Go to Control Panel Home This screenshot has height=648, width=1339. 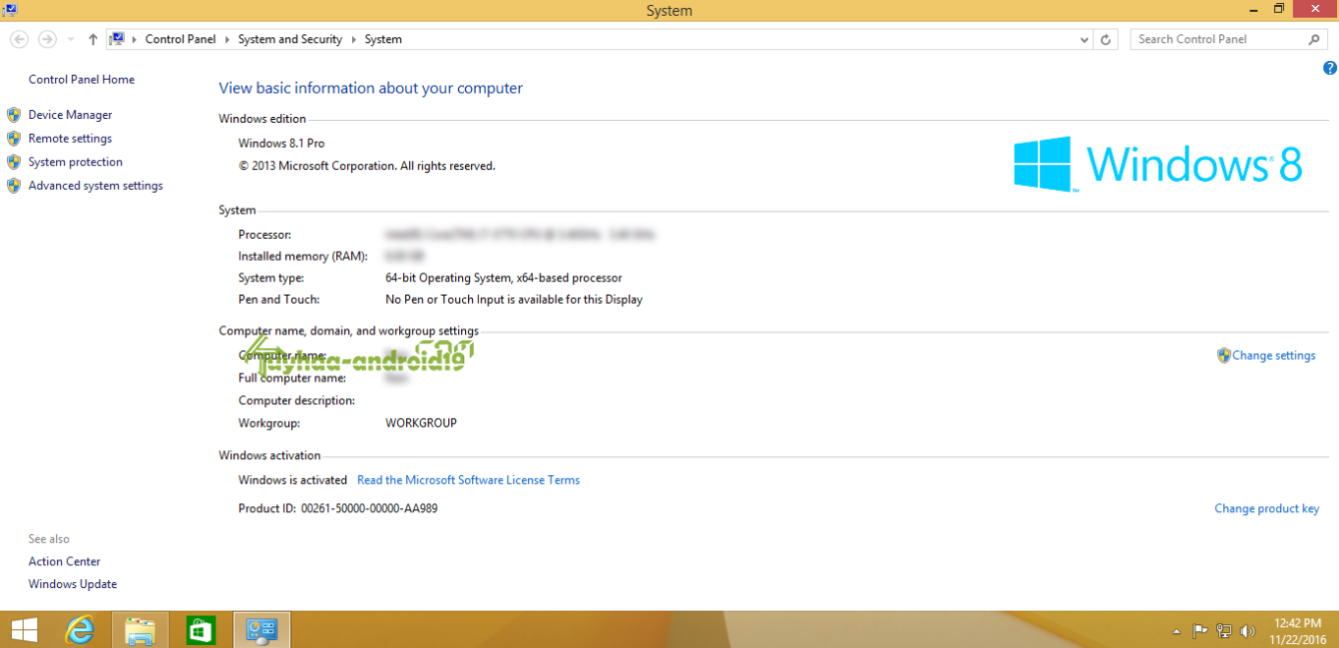tap(82, 80)
